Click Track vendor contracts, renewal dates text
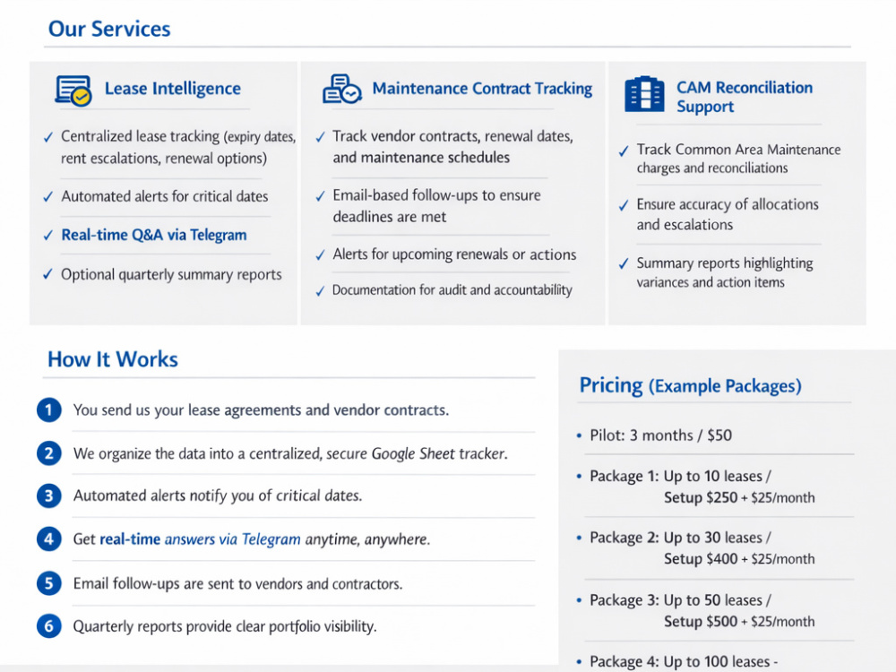 452,147
